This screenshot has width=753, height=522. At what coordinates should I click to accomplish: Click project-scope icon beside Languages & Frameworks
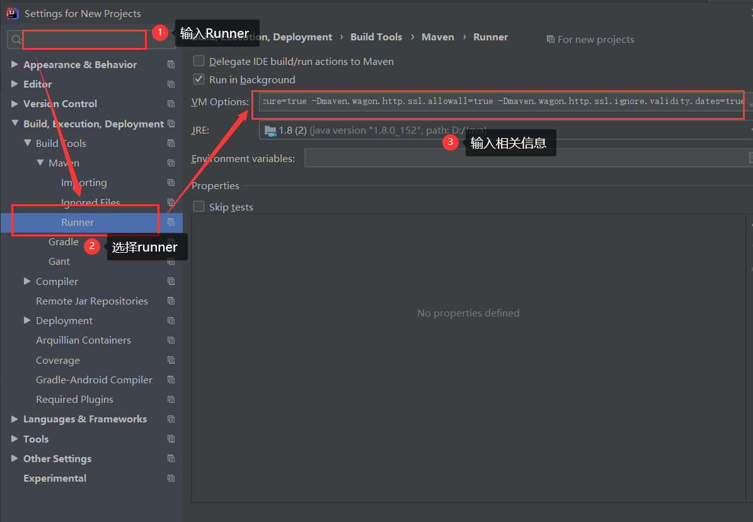(x=171, y=419)
